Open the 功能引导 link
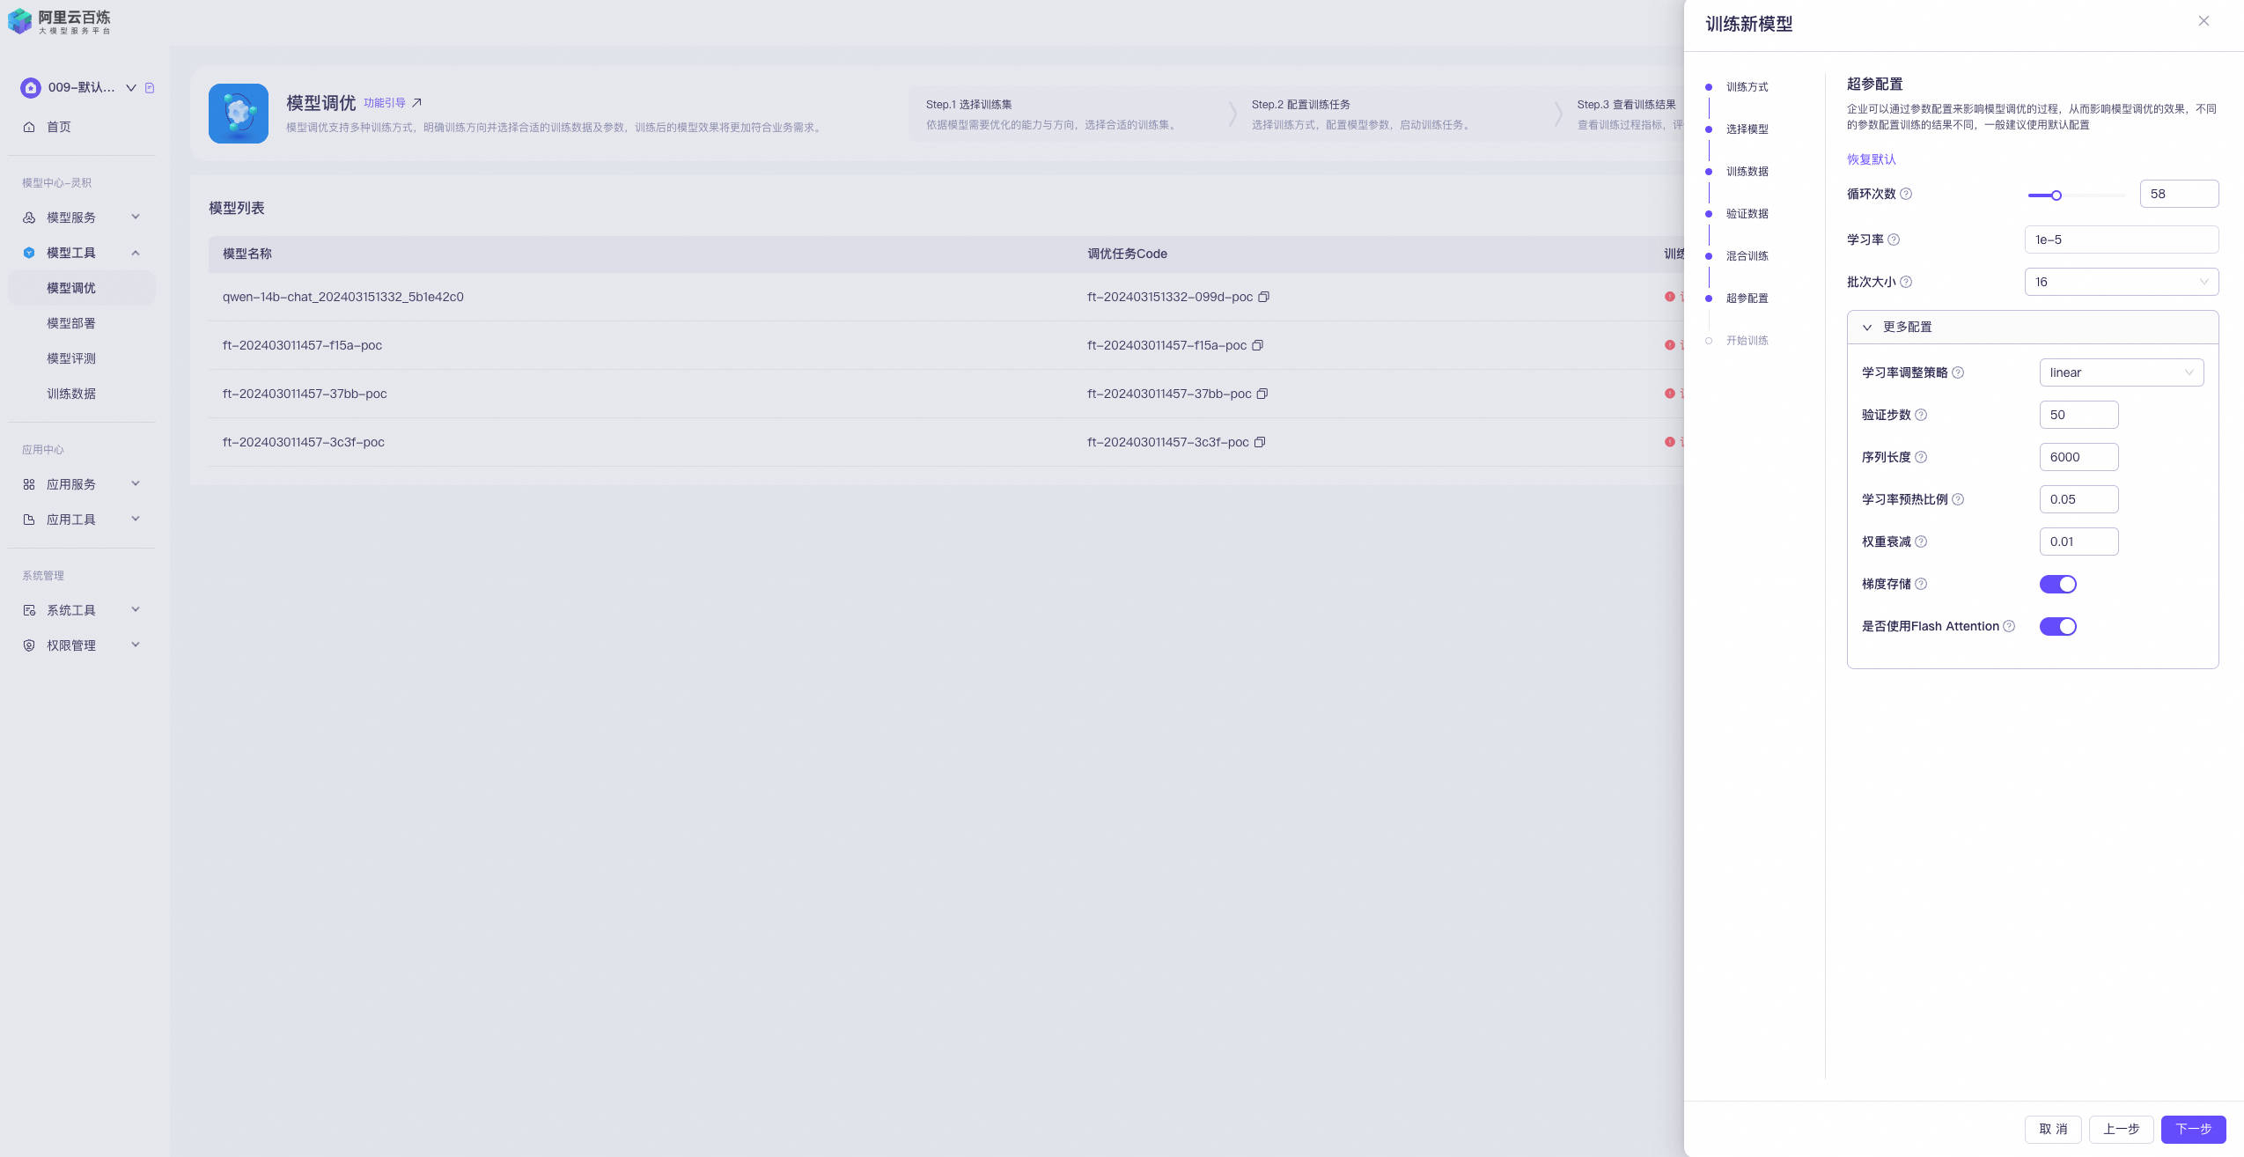Image resolution: width=2244 pixels, height=1157 pixels. (x=385, y=103)
